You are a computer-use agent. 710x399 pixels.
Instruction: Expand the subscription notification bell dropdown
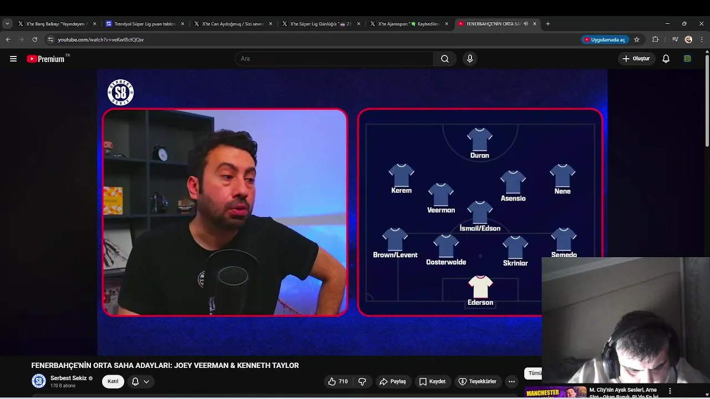140,381
